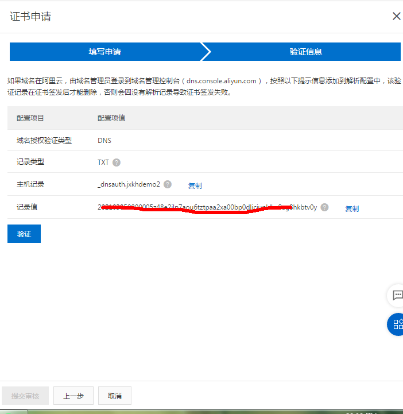
Task: Click the floating blue grid apps icon
Action: [397, 324]
